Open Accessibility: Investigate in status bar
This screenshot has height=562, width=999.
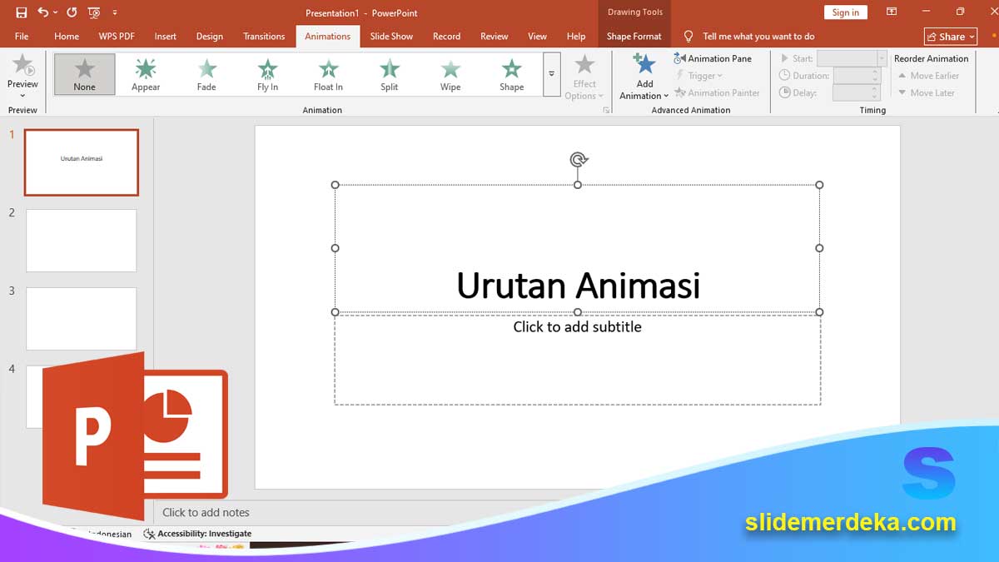click(197, 534)
